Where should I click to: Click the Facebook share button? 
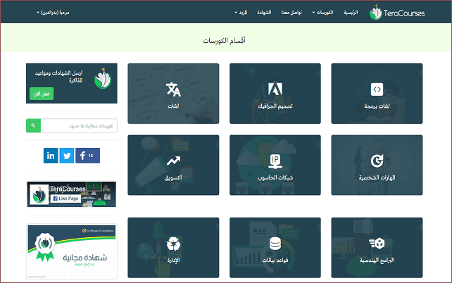(87, 156)
